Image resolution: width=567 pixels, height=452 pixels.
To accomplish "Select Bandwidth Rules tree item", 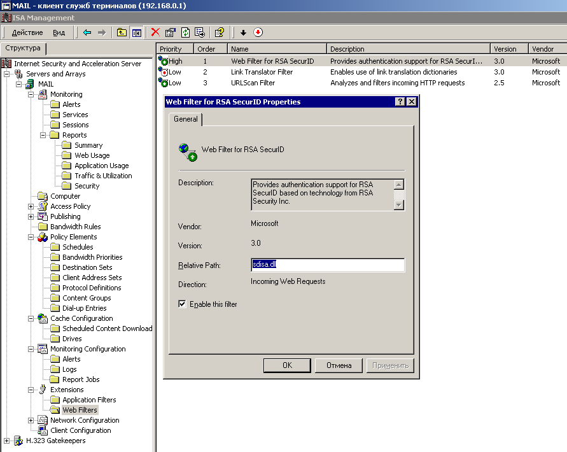I will (75, 227).
